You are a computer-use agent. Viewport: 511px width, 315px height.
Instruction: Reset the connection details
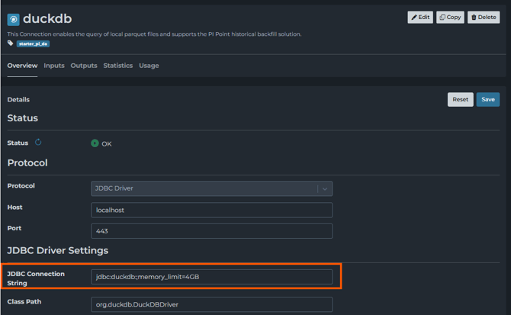point(460,99)
